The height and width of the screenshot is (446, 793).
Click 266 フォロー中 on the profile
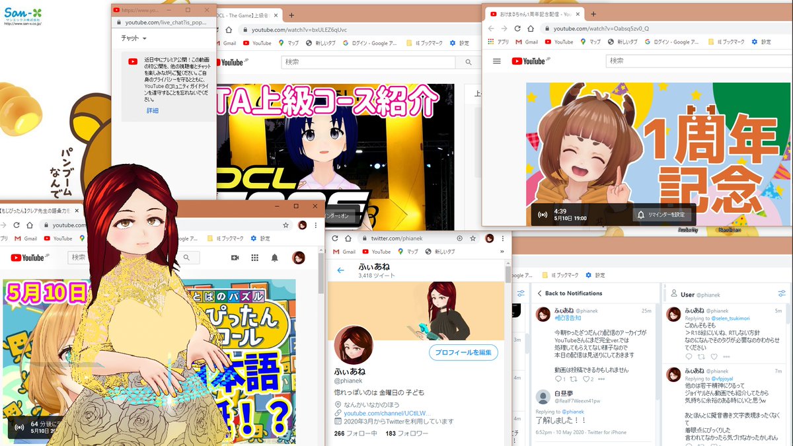(x=356, y=433)
